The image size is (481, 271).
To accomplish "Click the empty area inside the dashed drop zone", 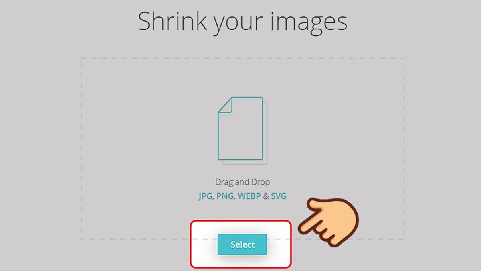I will (x=140, y=149).
